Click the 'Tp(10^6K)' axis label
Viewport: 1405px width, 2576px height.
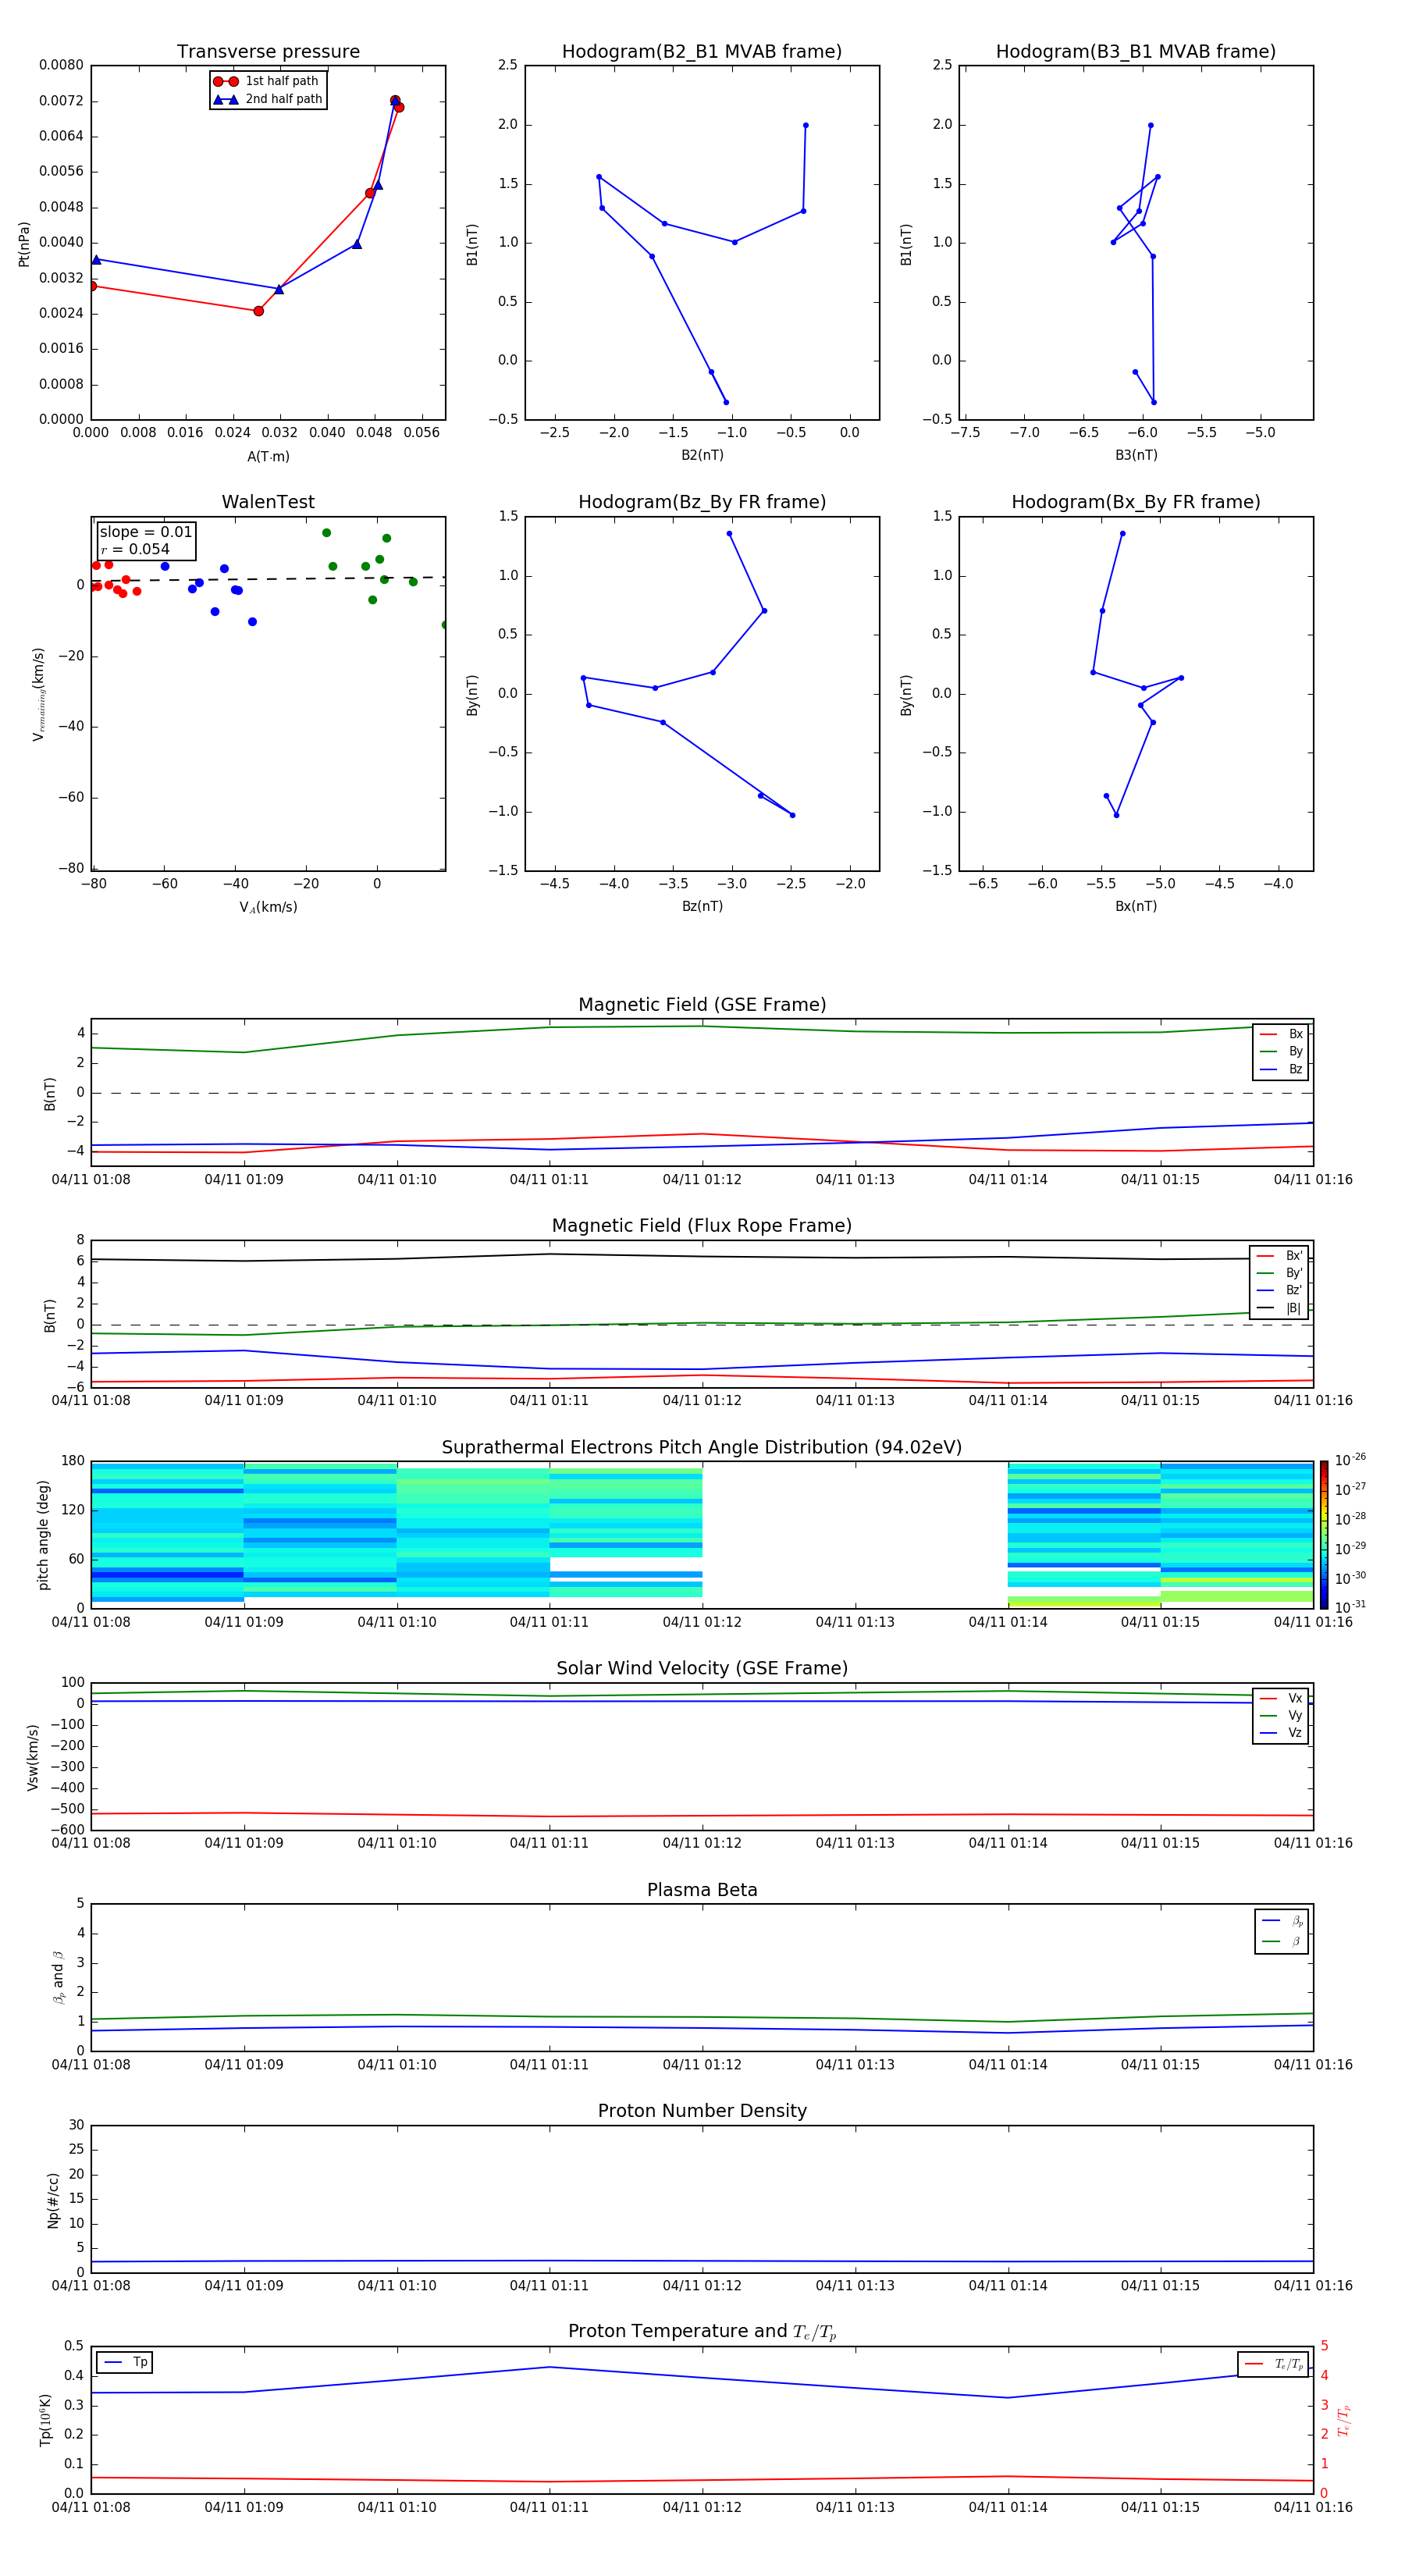pos(45,2420)
